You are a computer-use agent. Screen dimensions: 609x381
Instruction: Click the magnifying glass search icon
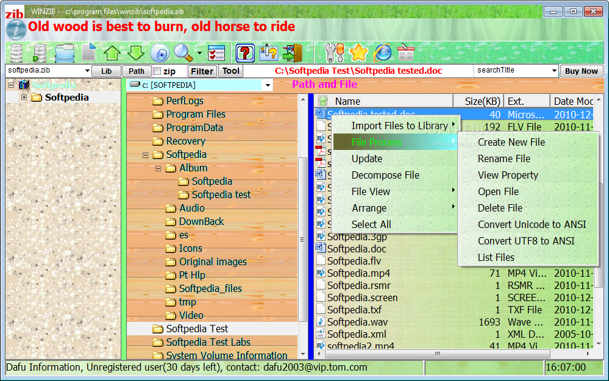183,53
